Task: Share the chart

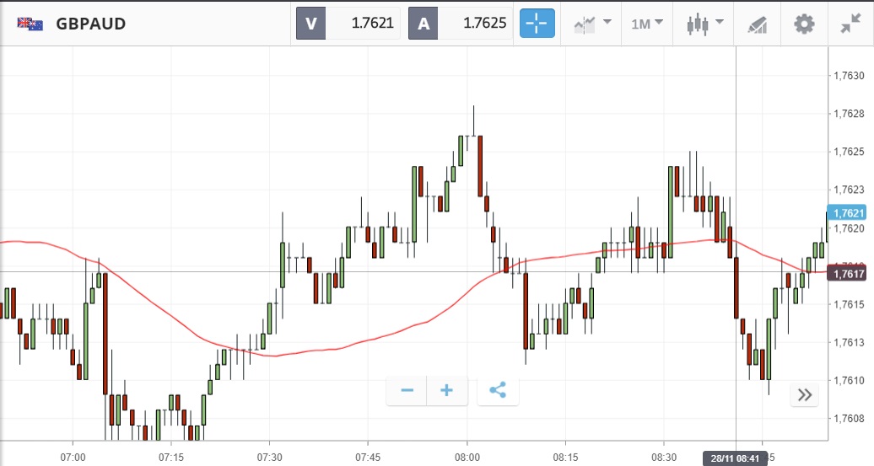Action: tap(498, 390)
